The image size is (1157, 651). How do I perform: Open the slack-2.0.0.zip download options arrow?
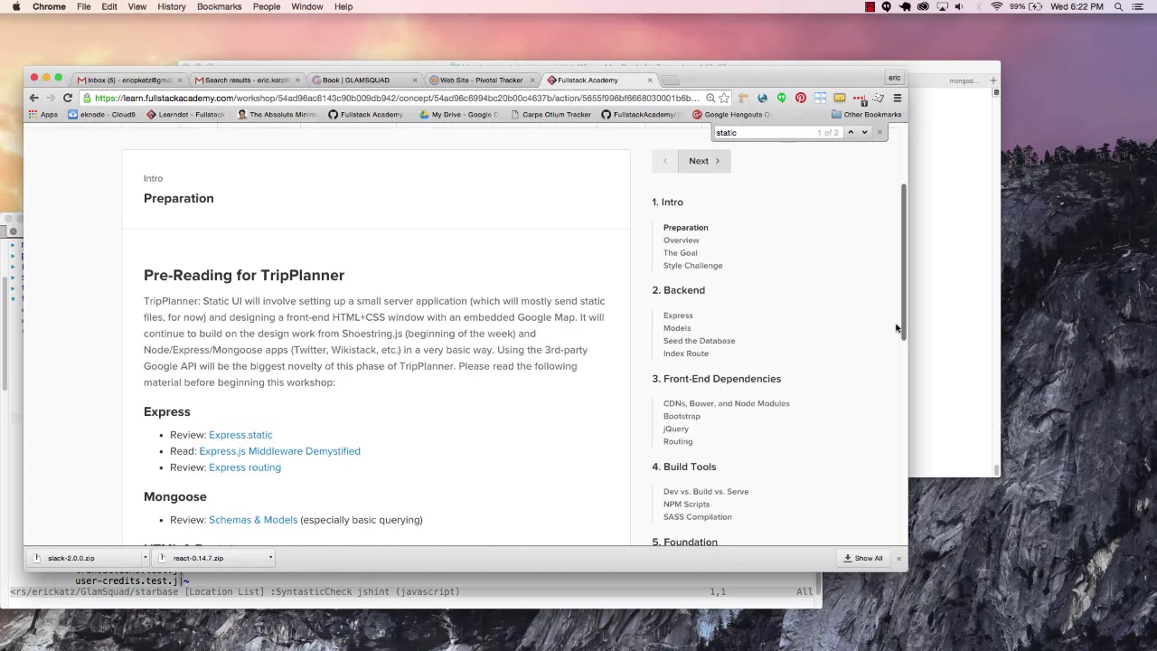(x=145, y=558)
